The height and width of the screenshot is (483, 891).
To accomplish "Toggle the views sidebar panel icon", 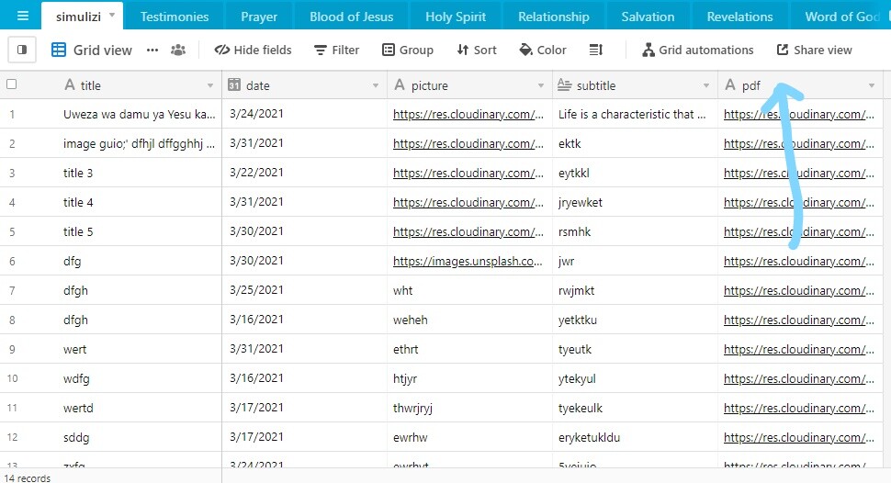I will click(x=22, y=50).
